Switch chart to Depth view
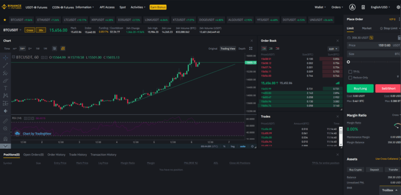Image resolution: width=401 pixels, height=195 pixels. coord(242,49)
